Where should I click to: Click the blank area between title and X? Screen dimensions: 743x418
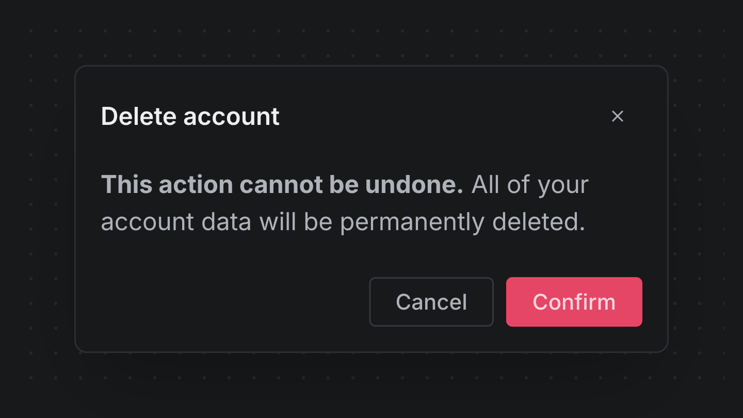click(x=444, y=116)
